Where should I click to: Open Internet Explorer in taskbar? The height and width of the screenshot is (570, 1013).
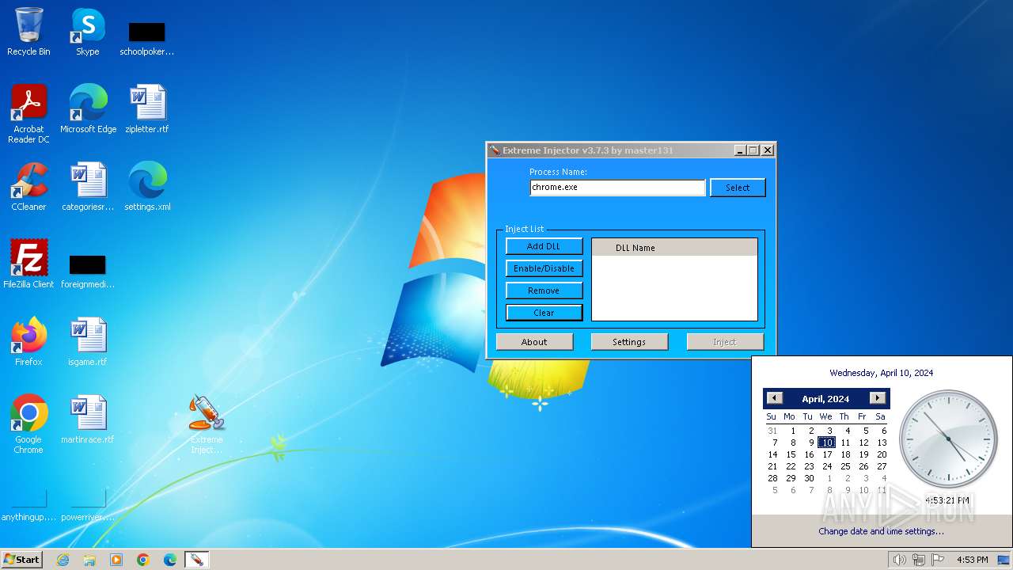point(63,560)
